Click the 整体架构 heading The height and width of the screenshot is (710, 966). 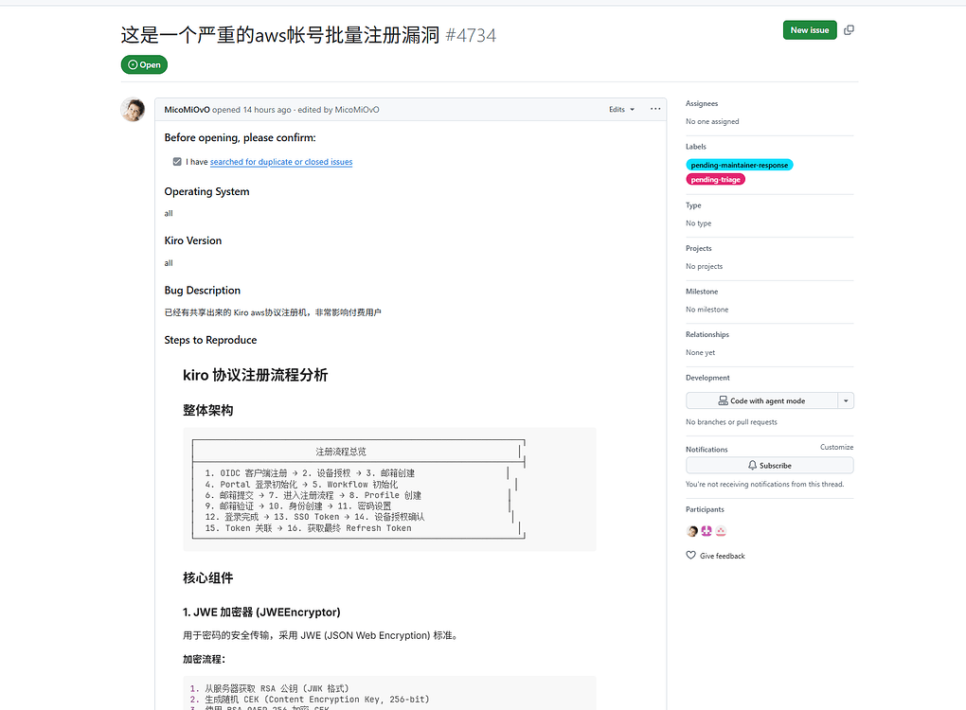coord(207,411)
